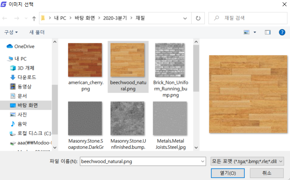Image resolution: width=290 pixels, height=180 pixels.
Task: Open 다운로드 folder in sidebar
Action: click(23, 77)
